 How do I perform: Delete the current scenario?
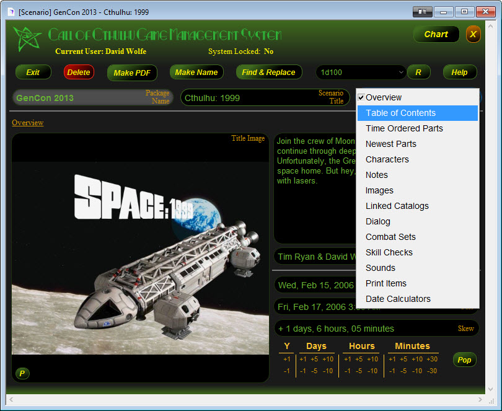79,72
